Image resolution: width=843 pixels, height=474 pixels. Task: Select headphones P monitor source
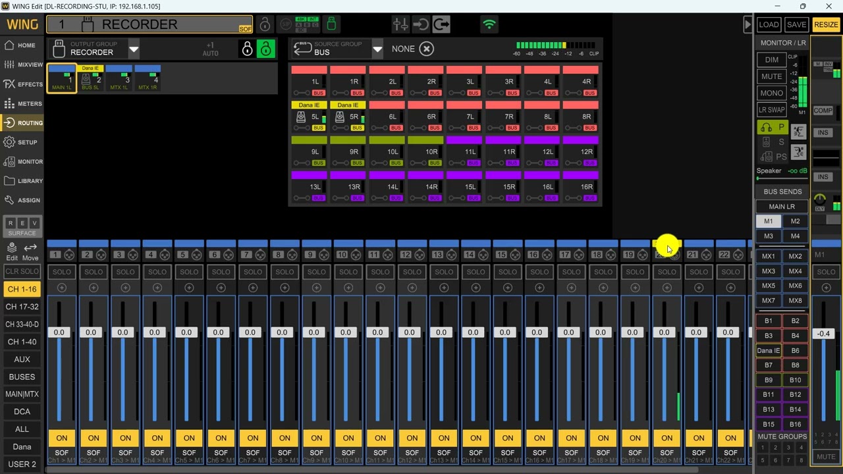[x=773, y=128]
